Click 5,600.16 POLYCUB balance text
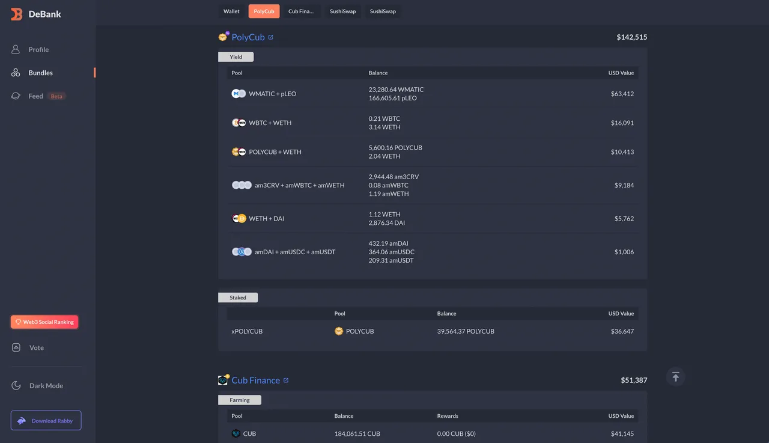Viewport: 769px width, 443px height. click(x=395, y=148)
